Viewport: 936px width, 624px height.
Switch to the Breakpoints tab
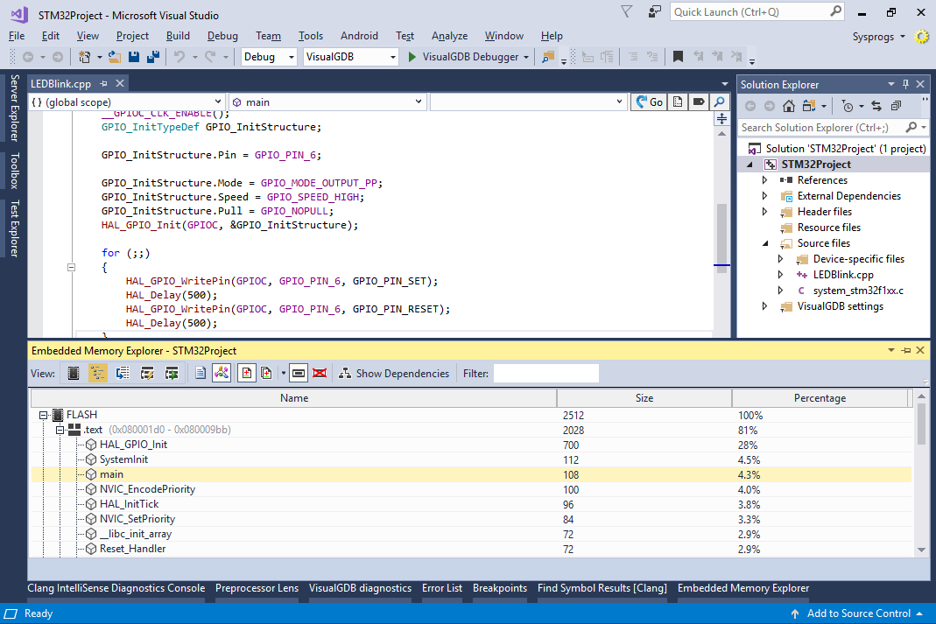tap(500, 588)
